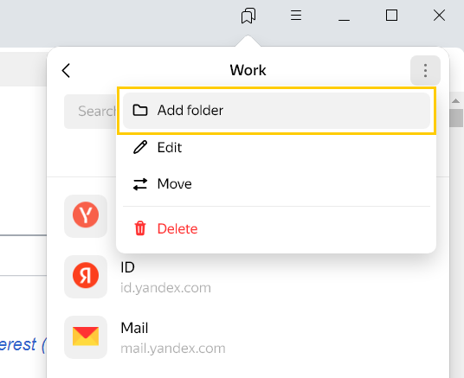Click the scrollbar up arrow
Screen dimensions: 464x378
[455, 101]
